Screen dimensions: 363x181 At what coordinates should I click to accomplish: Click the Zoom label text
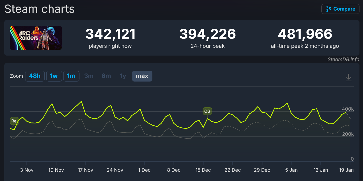coord(16,76)
